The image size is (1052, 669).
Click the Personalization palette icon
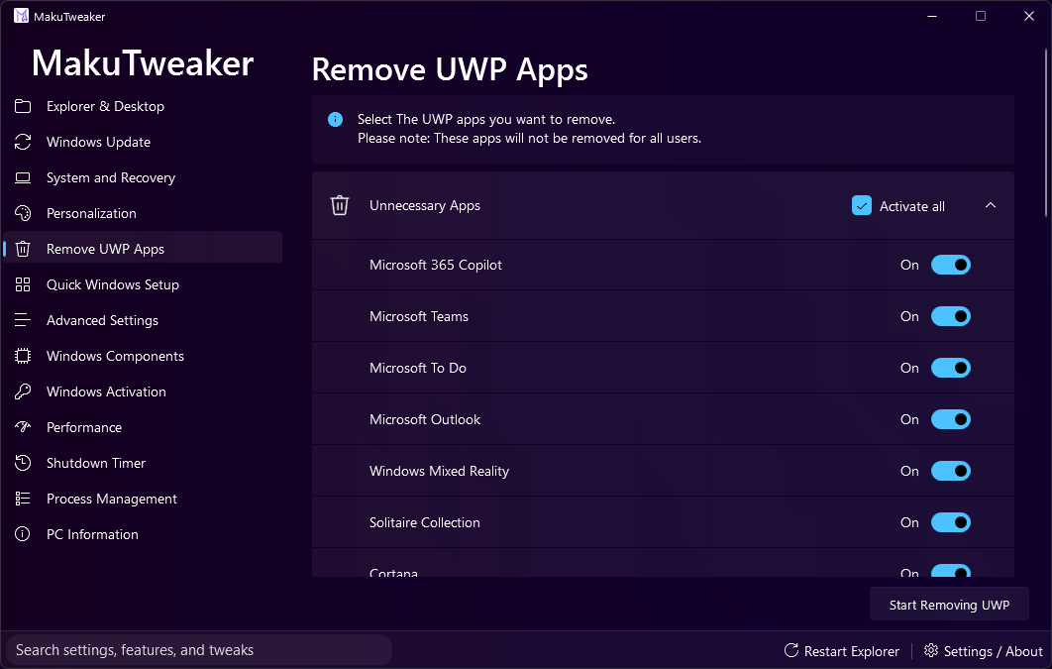click(23, 213)
